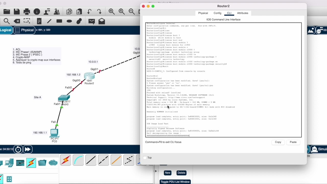
Task: Open the user profile icon
Action: tap(47, 11)
